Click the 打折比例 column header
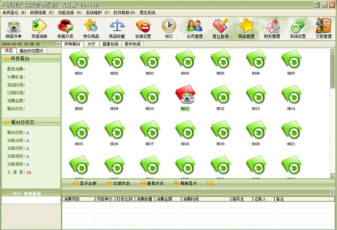 (125, 199)
